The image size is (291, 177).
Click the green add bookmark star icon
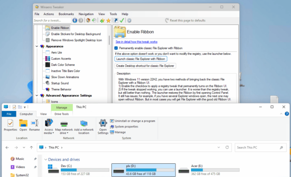pos(102,20)
